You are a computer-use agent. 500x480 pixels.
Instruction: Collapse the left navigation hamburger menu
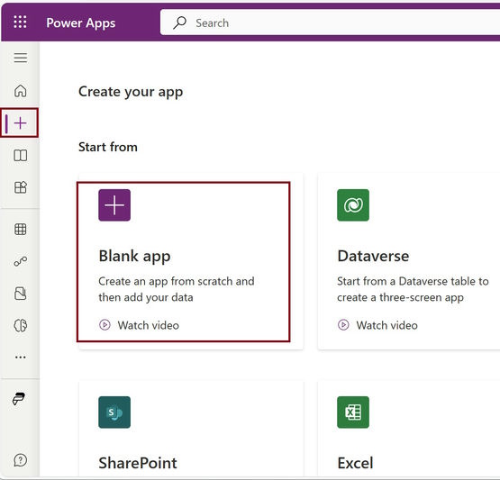pos(21,58)
